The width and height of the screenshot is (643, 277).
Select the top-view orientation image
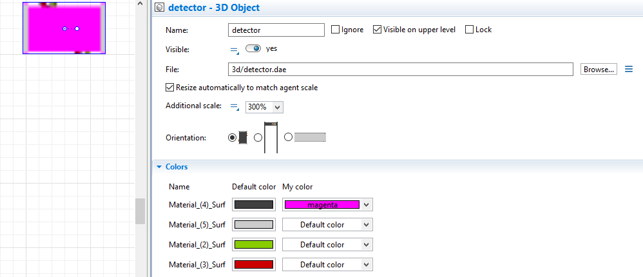tap(243, 137)
